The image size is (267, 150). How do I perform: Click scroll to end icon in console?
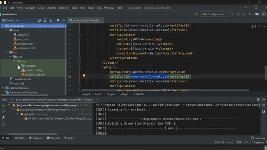pos(264,112)
